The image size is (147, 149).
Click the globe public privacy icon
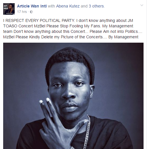coord(31,12)
